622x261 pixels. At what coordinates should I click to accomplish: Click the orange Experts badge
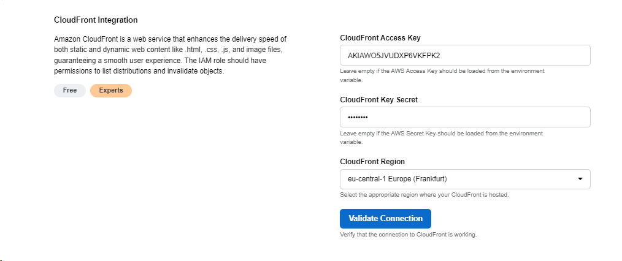click(111, 90)
